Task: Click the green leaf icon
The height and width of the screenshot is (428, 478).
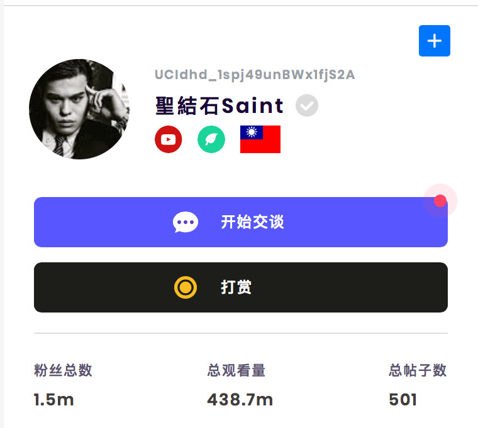Action: [x=211, y=139]
